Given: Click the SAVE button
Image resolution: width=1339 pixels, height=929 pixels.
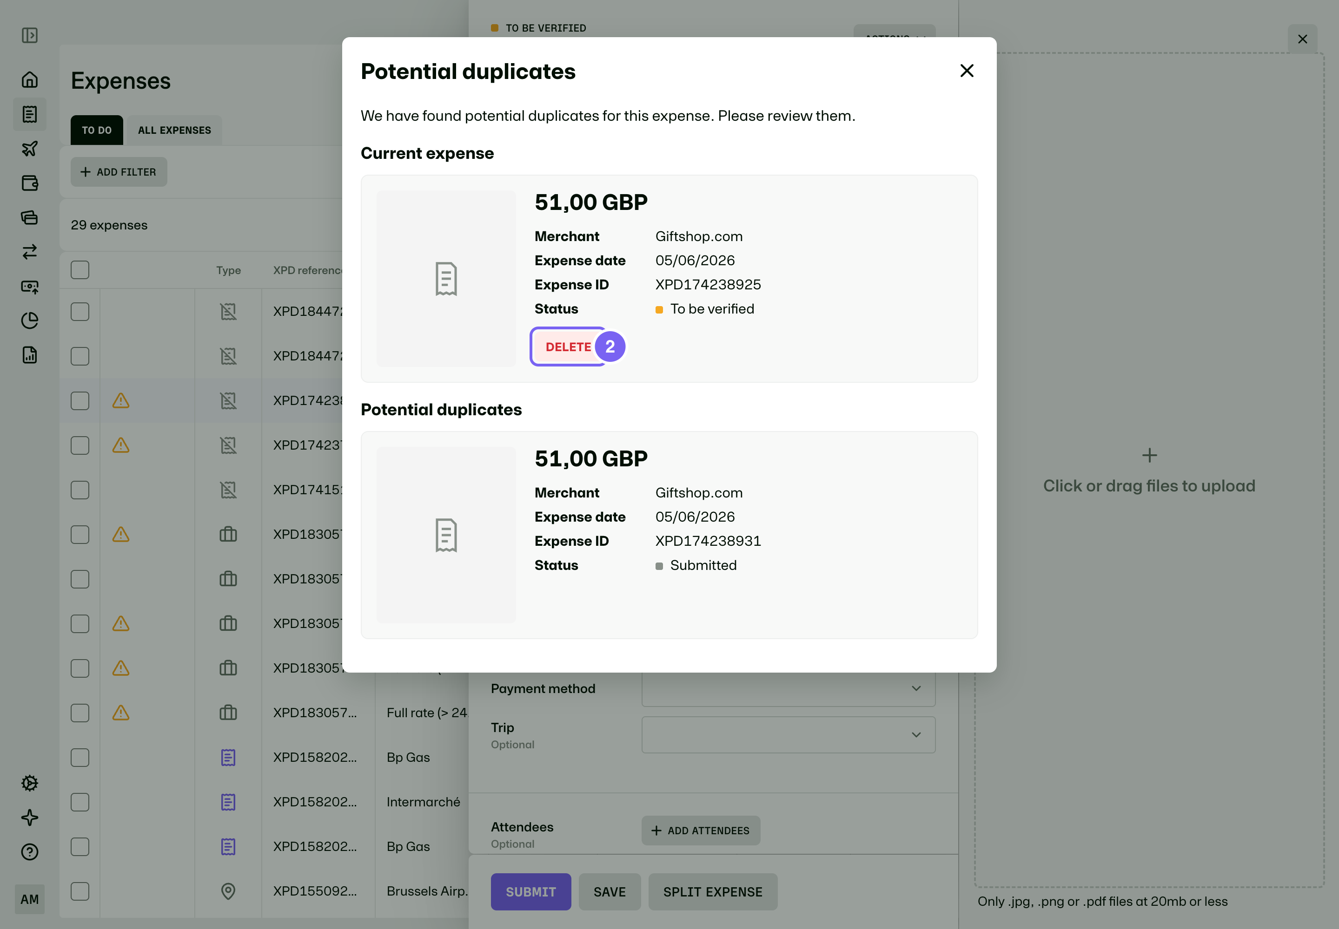Looking at the screenshot, I should [610, 892].
